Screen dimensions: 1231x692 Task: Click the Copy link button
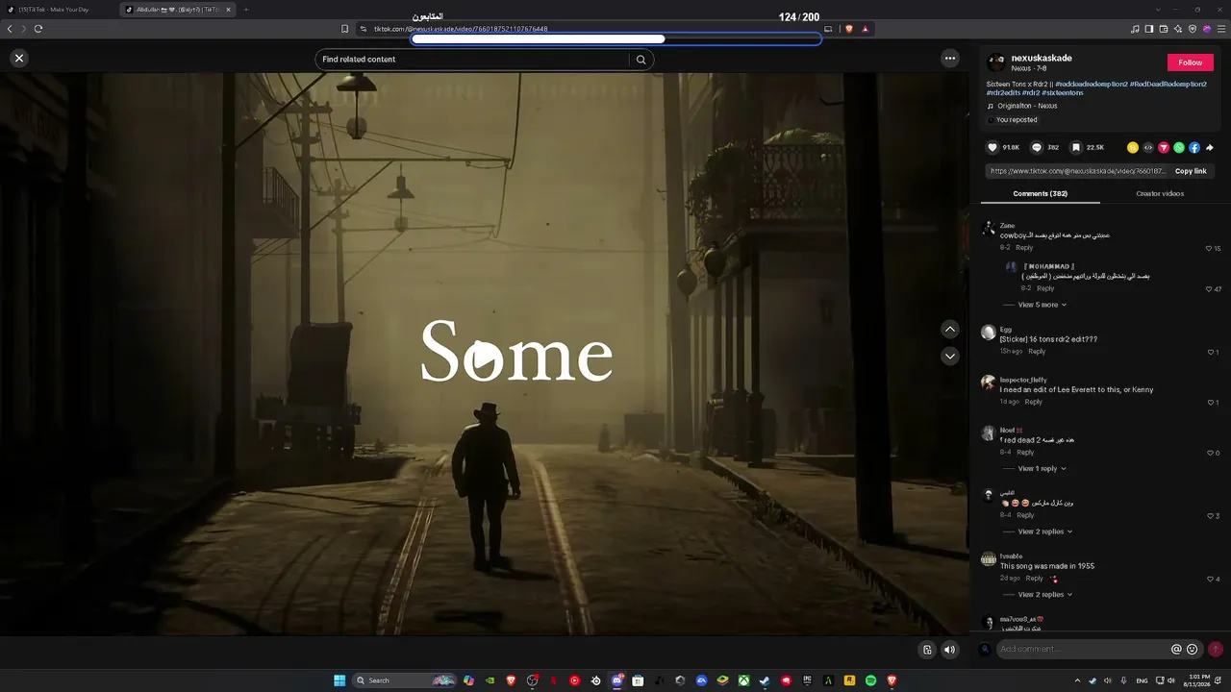coord(1191,171)
